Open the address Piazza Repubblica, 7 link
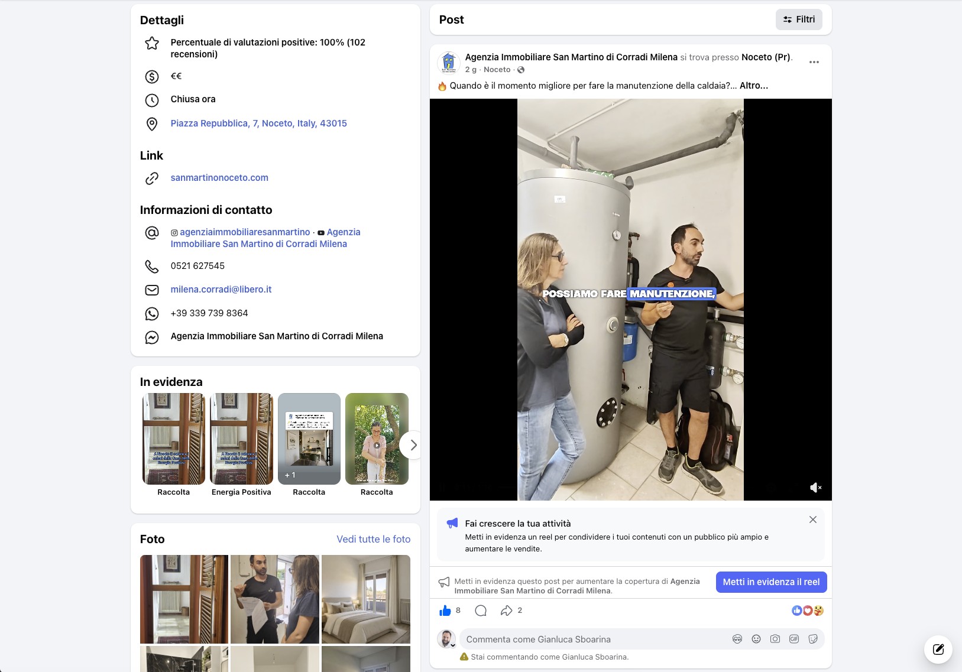This screenshot has width=962, height=672. point(259,124)
